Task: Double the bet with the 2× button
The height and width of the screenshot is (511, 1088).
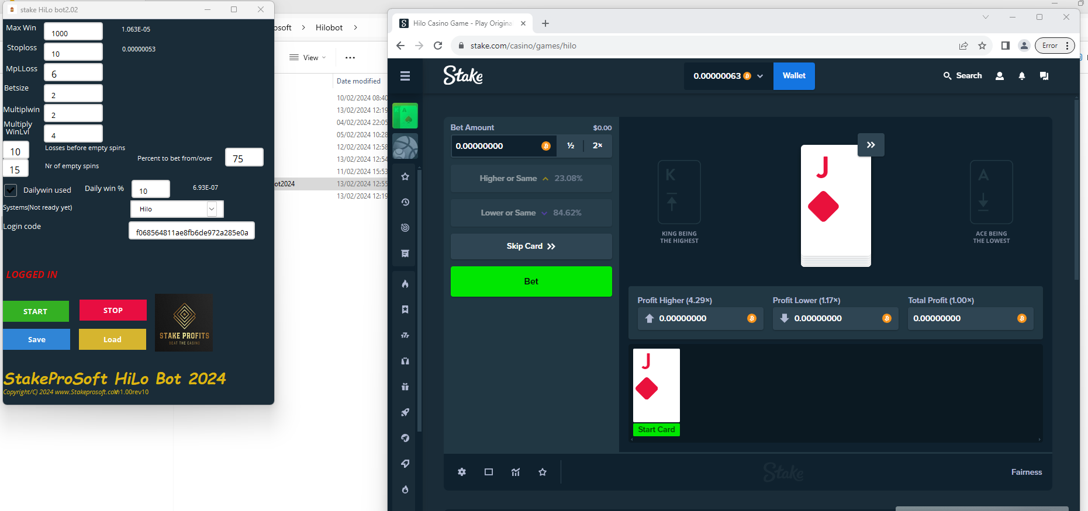Action: click(x=597, y=146)
